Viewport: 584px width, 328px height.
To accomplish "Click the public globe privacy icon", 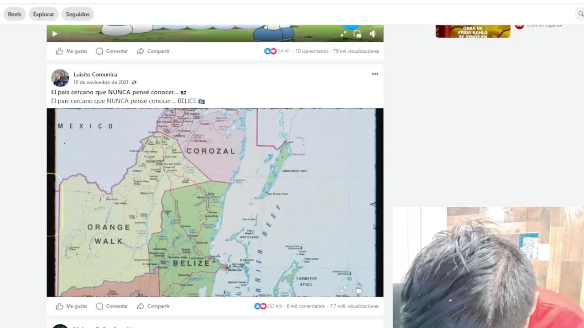I will pos(134,82).
